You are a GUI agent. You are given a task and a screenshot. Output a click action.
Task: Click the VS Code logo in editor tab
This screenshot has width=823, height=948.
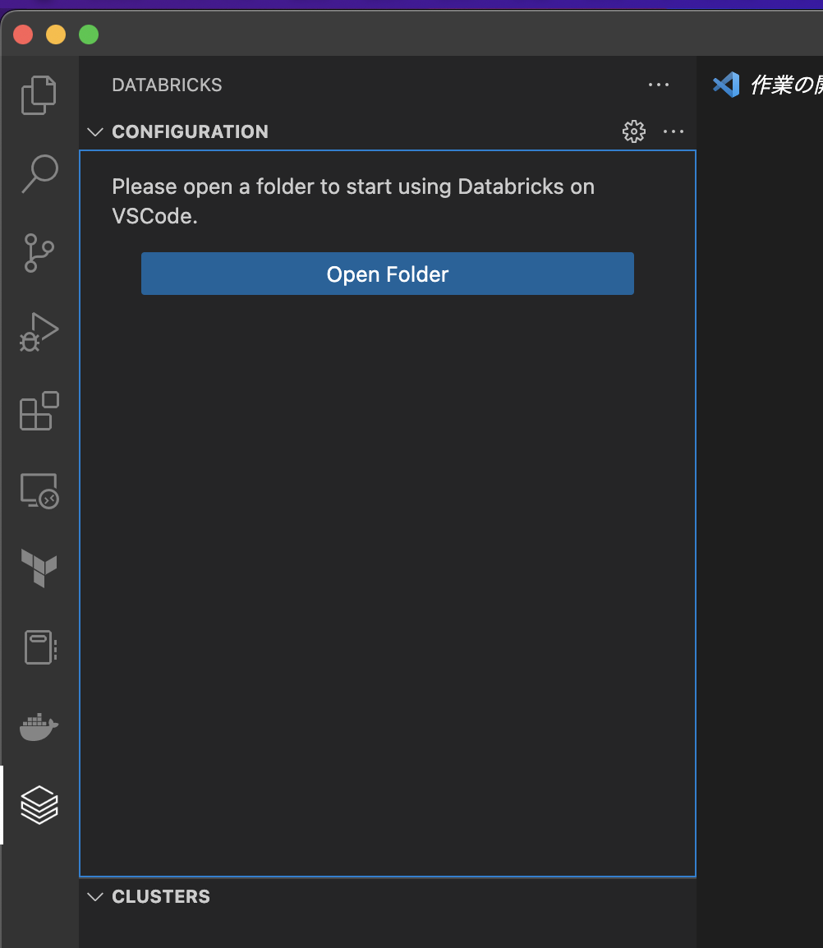tap(726, 85)
